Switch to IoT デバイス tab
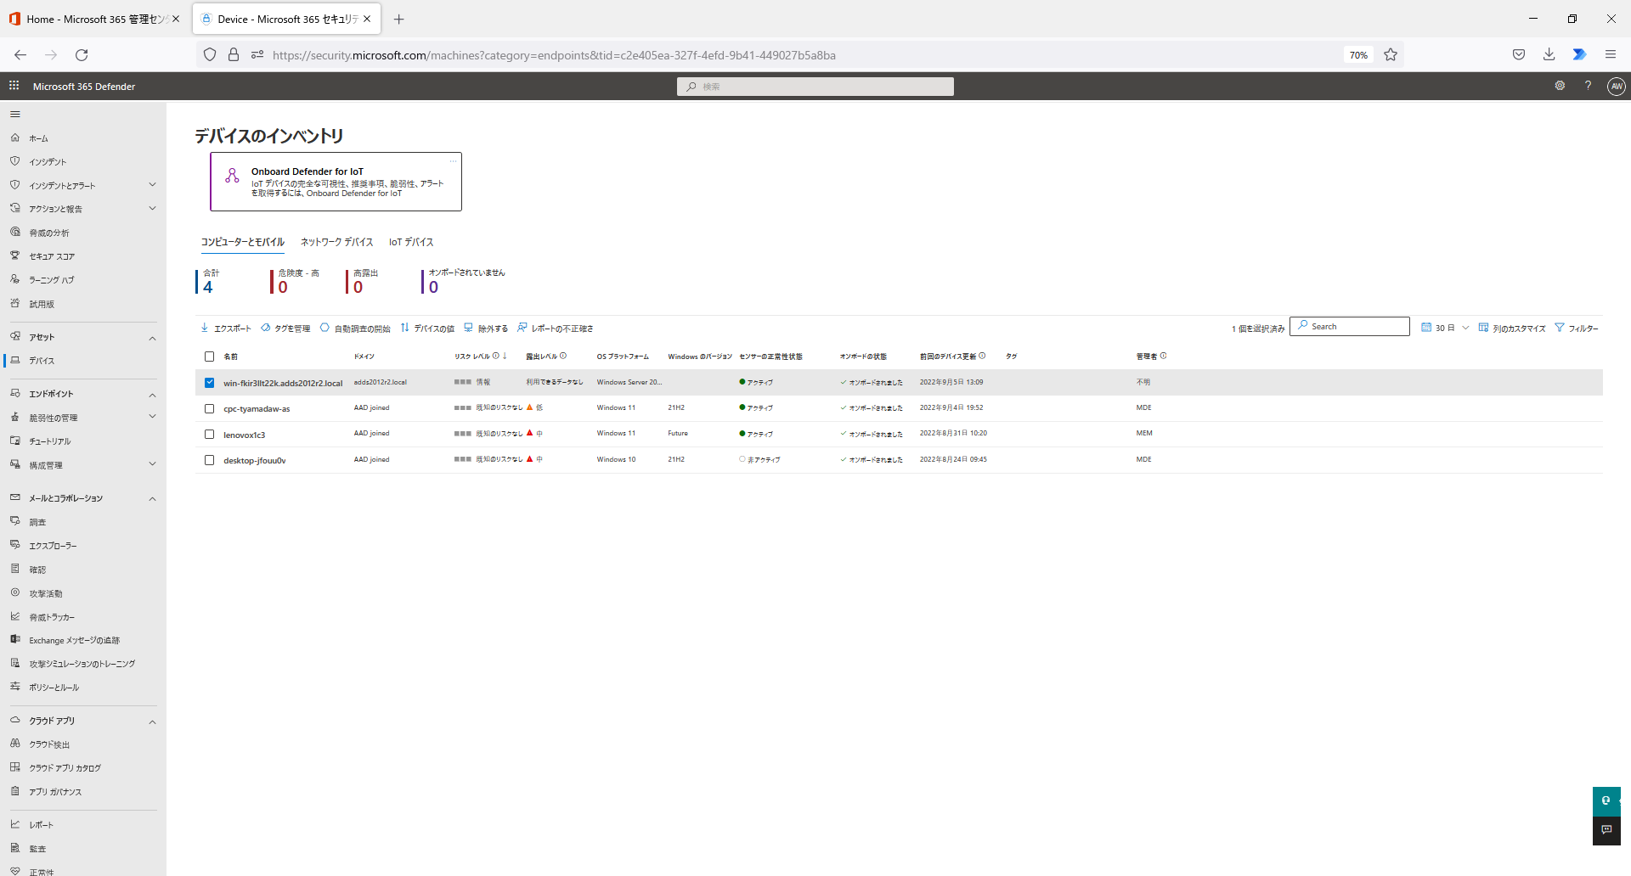This screenshot has width=1631, height=876. tap(411, 242)
